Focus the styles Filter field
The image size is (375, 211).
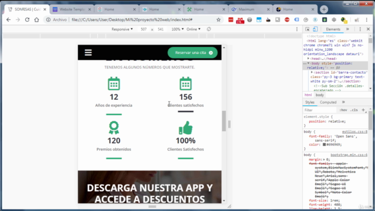click(x=320, y=110)
